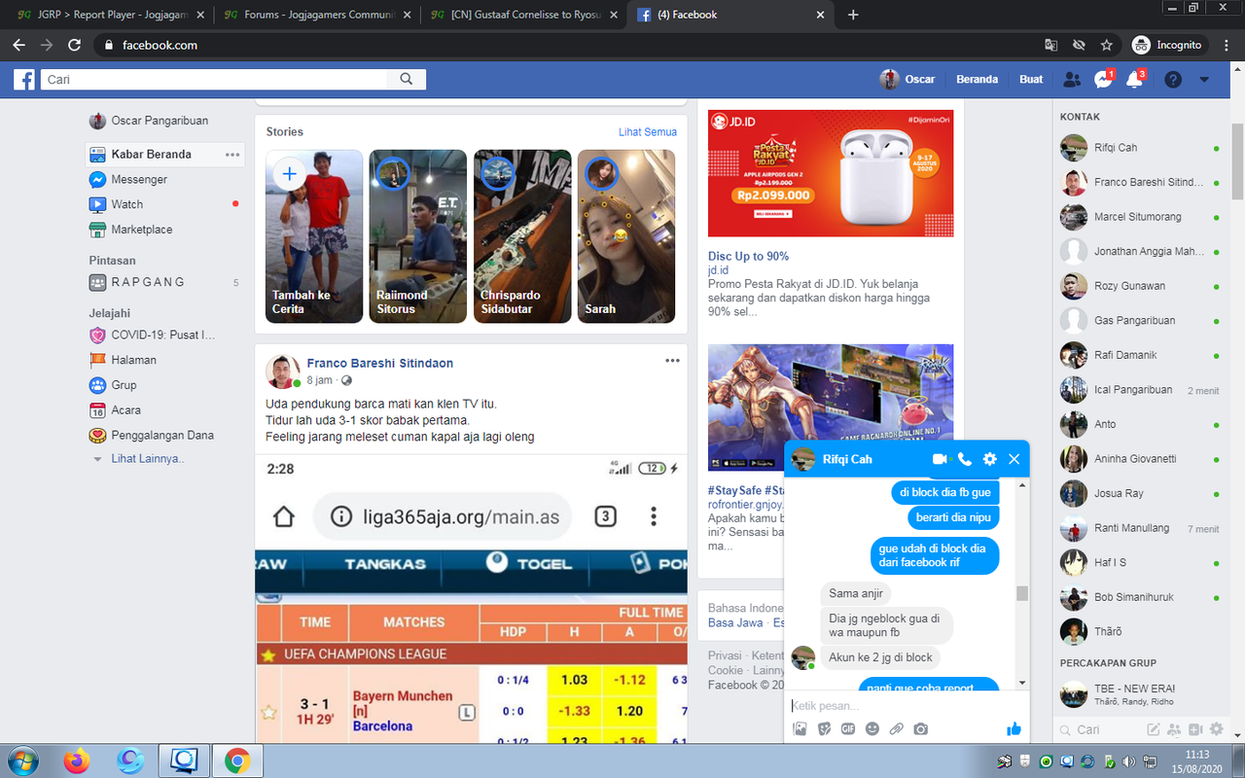Viewport: 1245px width, 778px height.
Task: Open friend requests icon in header
Action: (1072, 80)
